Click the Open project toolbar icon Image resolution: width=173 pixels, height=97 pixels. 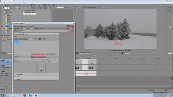pyautogui.click(x=4, y=5)
